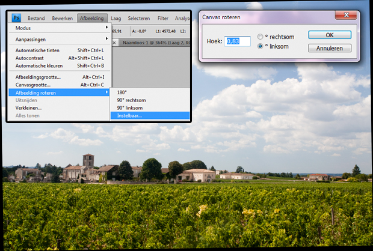Click the Hoek angle input field

coord(237,41)
